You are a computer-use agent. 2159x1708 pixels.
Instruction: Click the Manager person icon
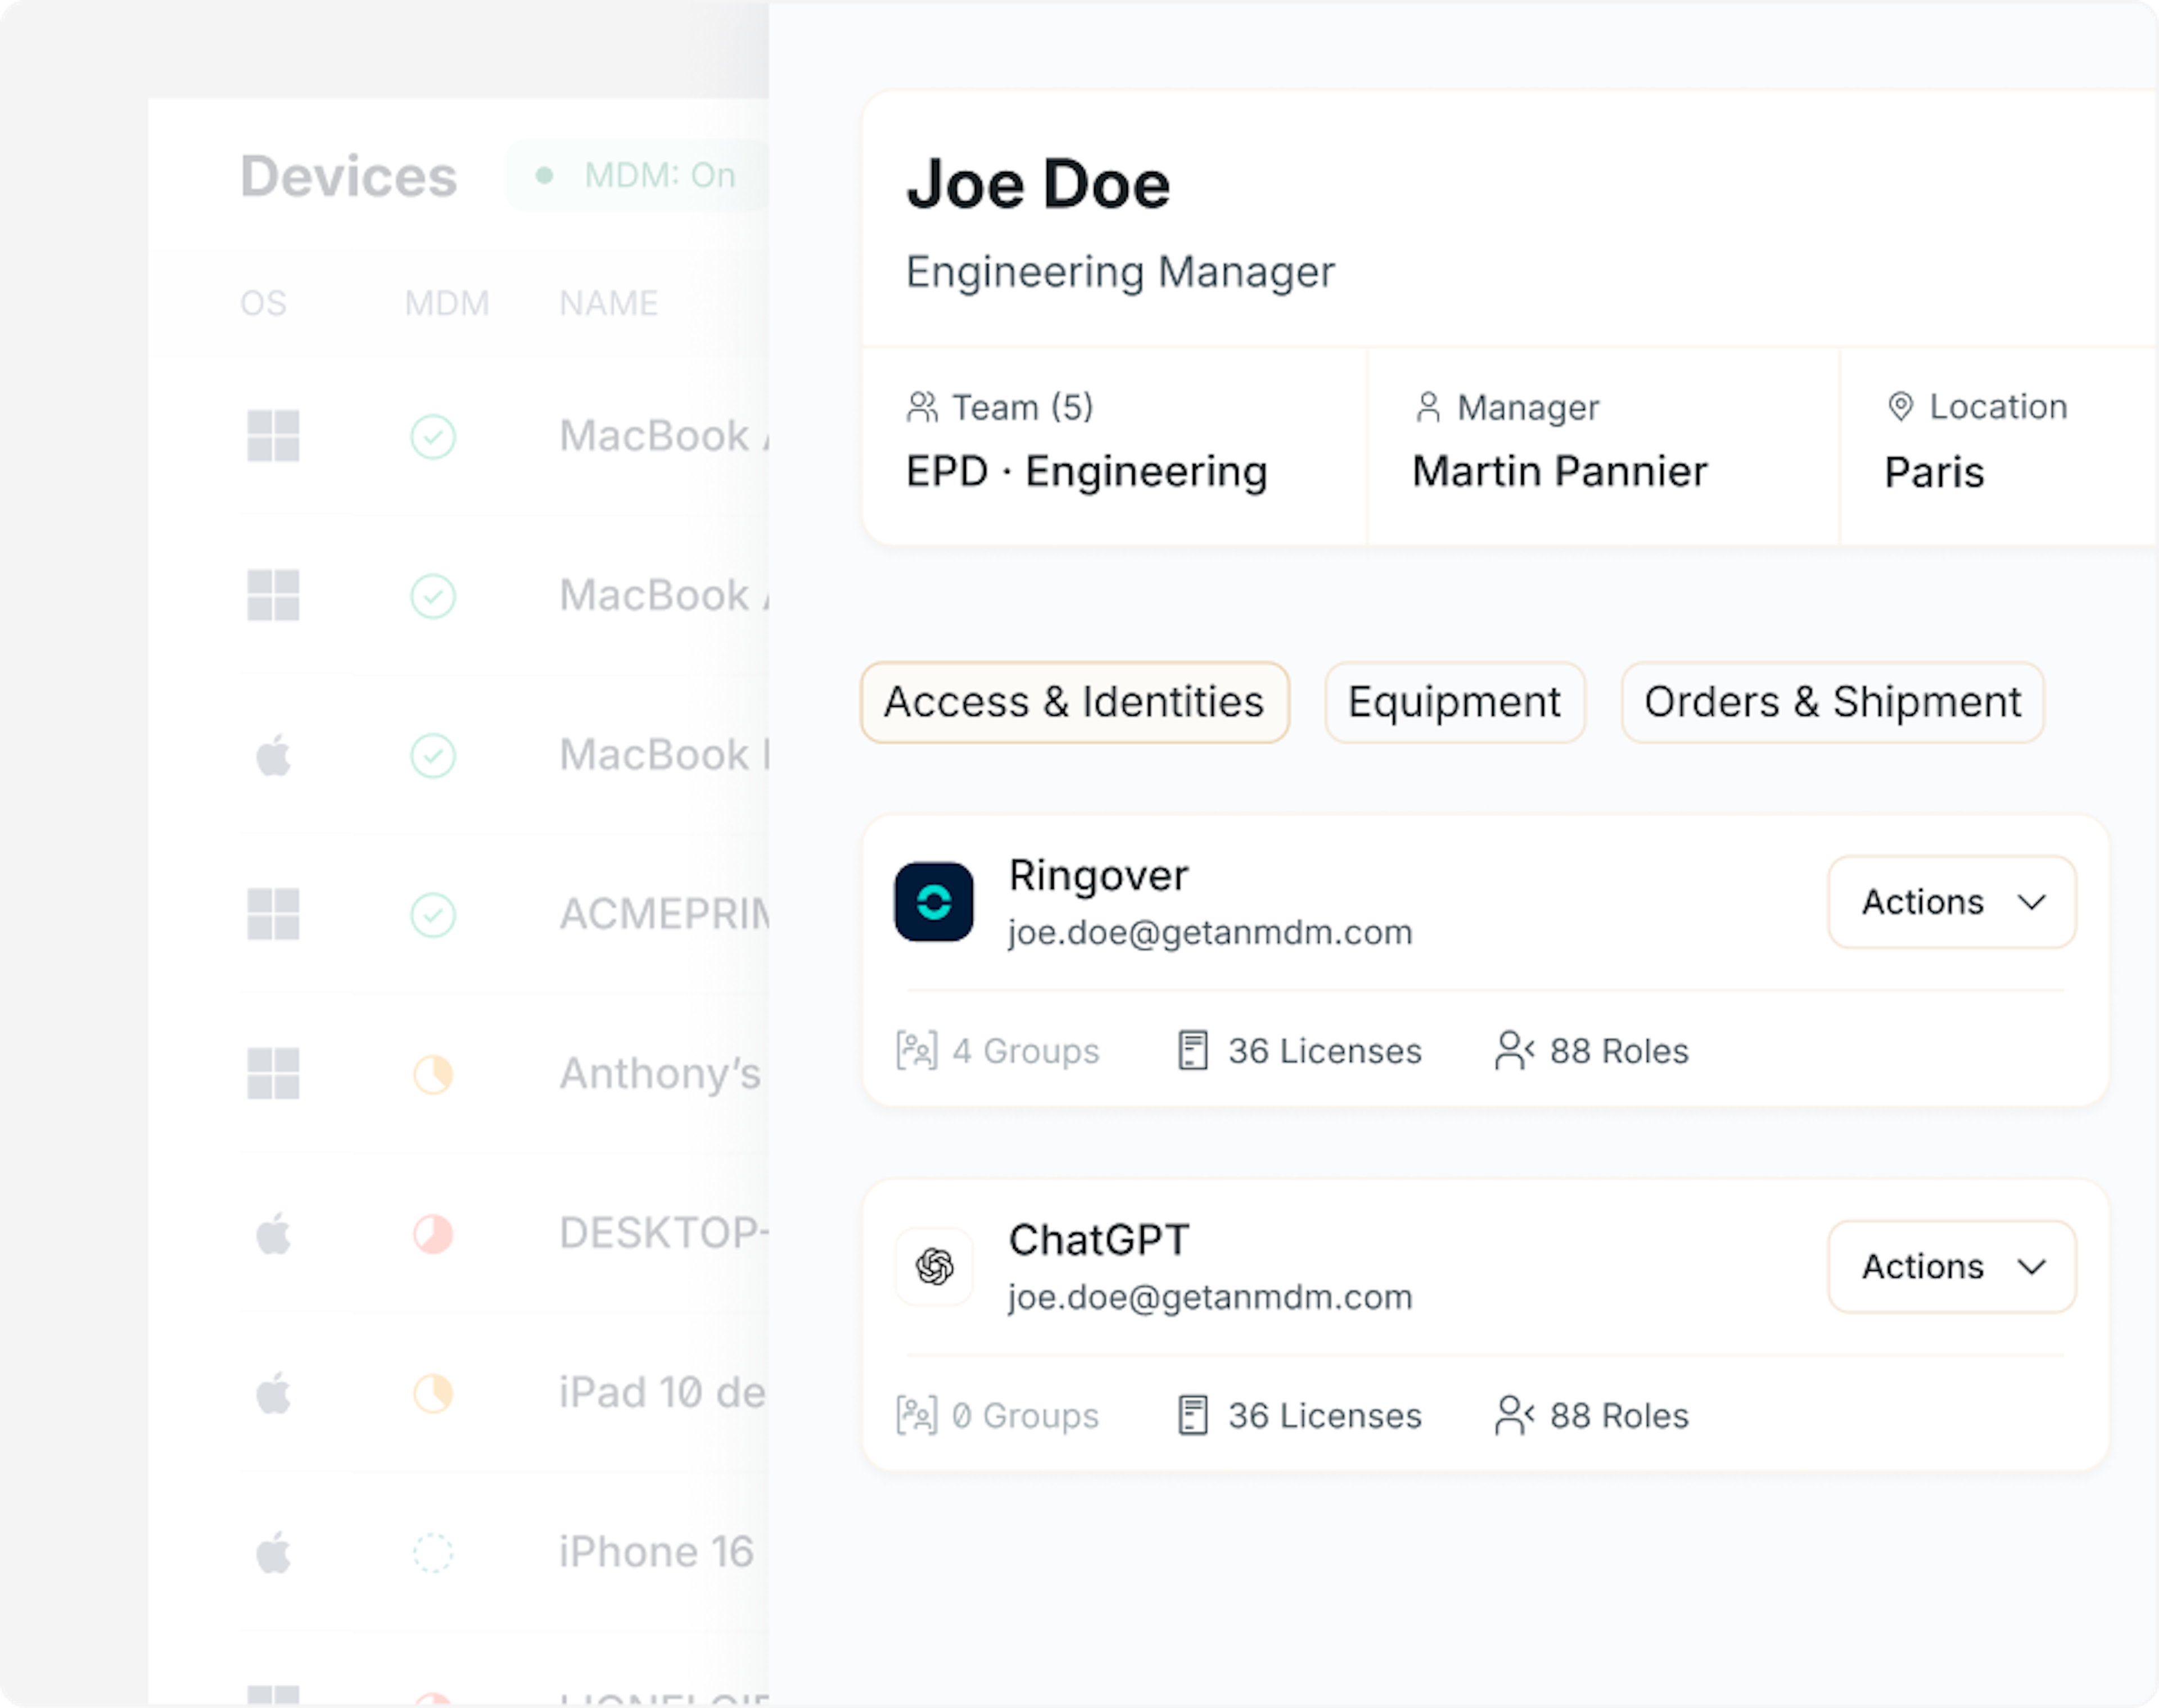(x=1428, y=407)
